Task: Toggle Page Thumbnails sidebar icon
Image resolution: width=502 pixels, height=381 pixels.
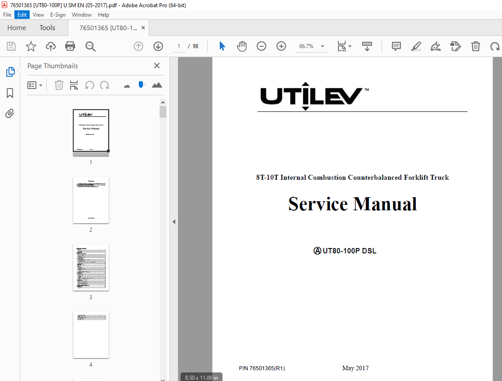Action: pos(10,72)
